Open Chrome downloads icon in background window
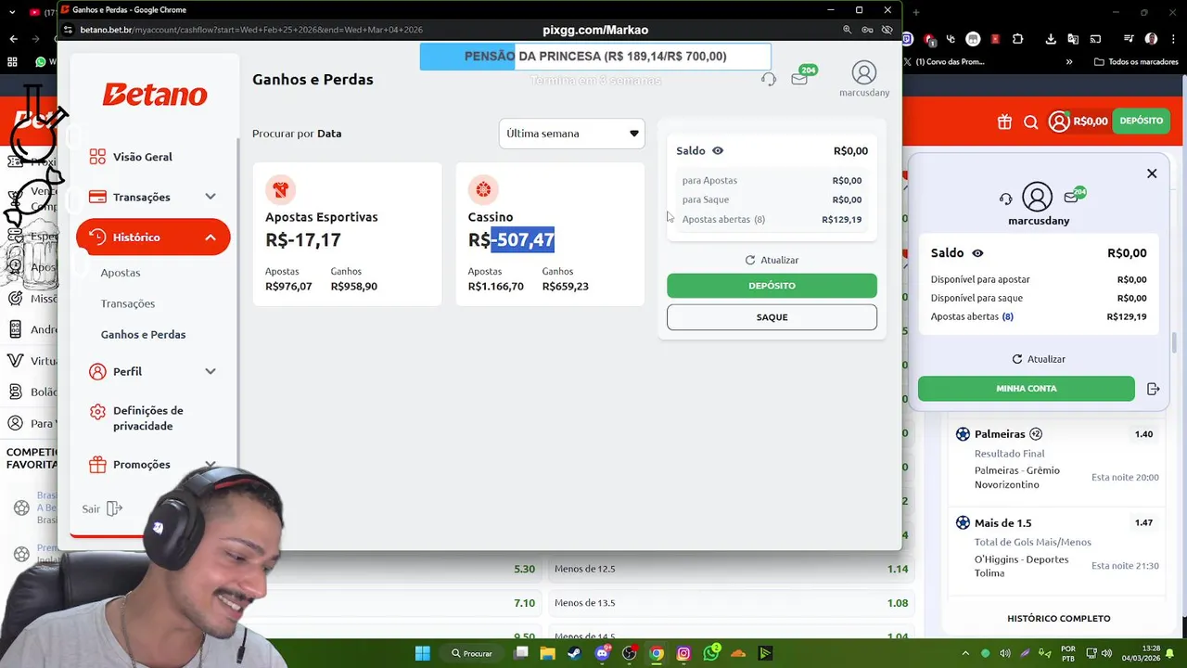Screen dimensions: 1187x668 pos(1050,39)
